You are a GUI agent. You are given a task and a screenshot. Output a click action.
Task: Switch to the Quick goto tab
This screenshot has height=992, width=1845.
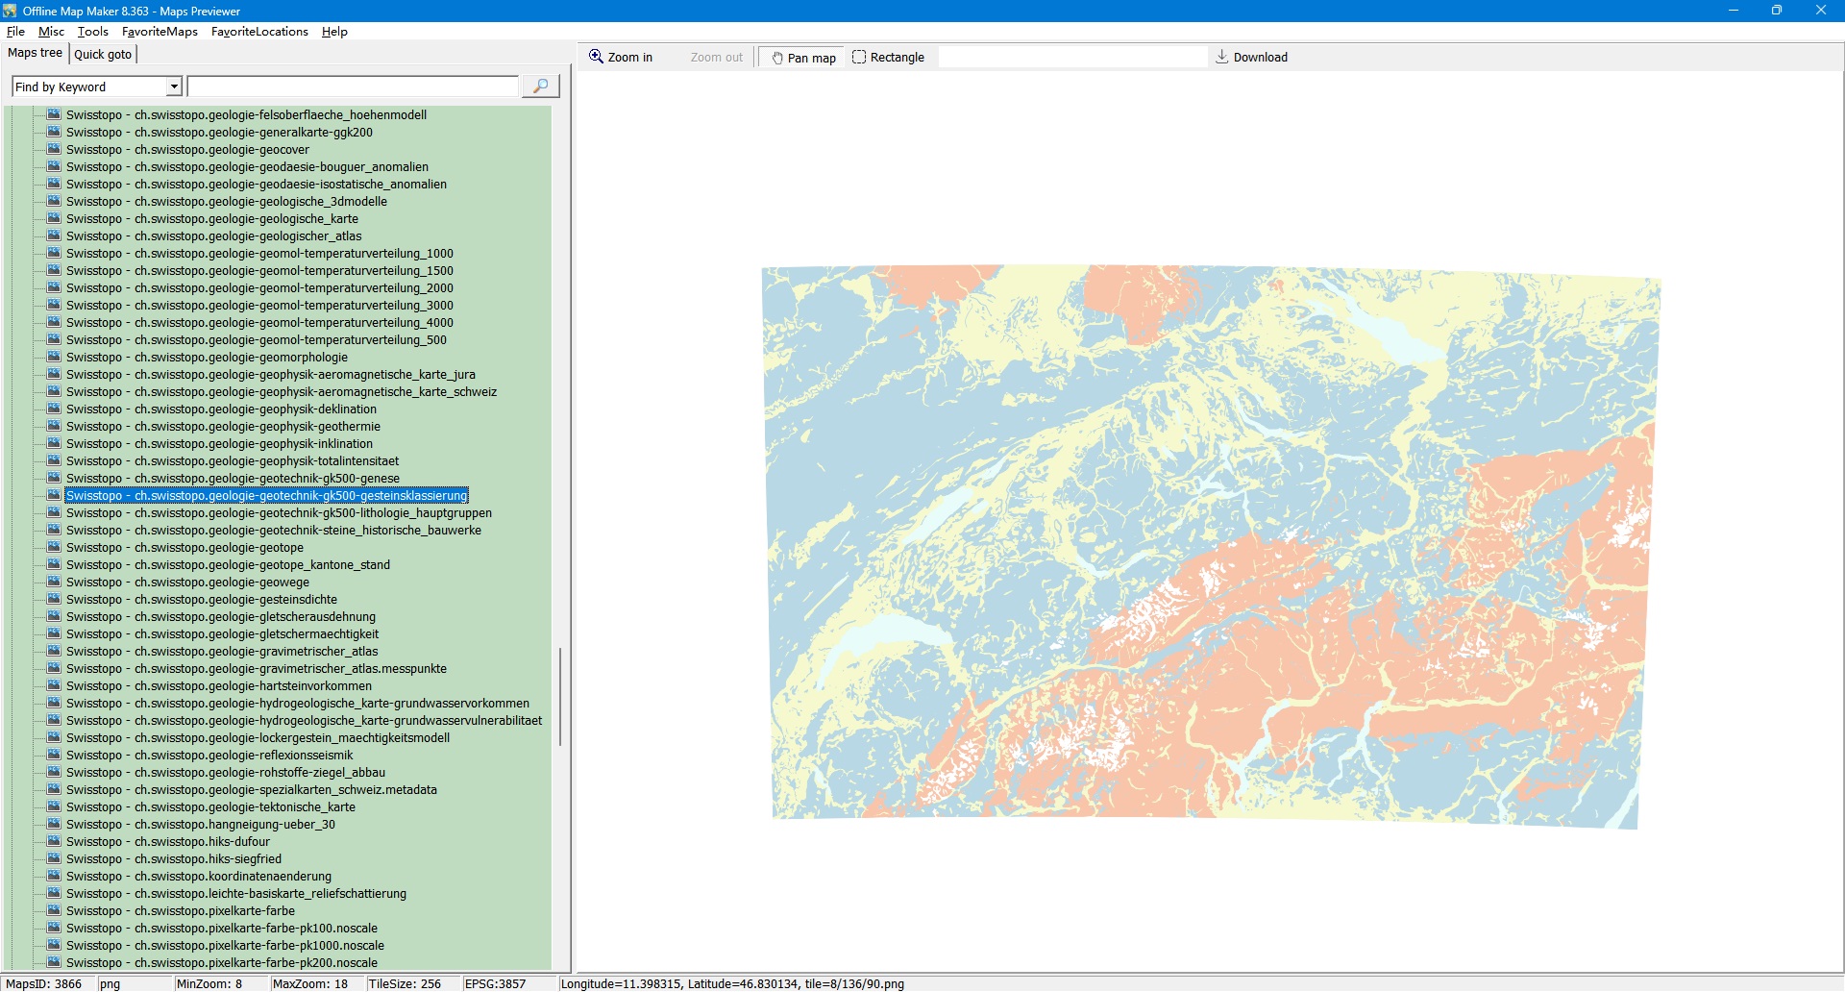click(103, 54)
